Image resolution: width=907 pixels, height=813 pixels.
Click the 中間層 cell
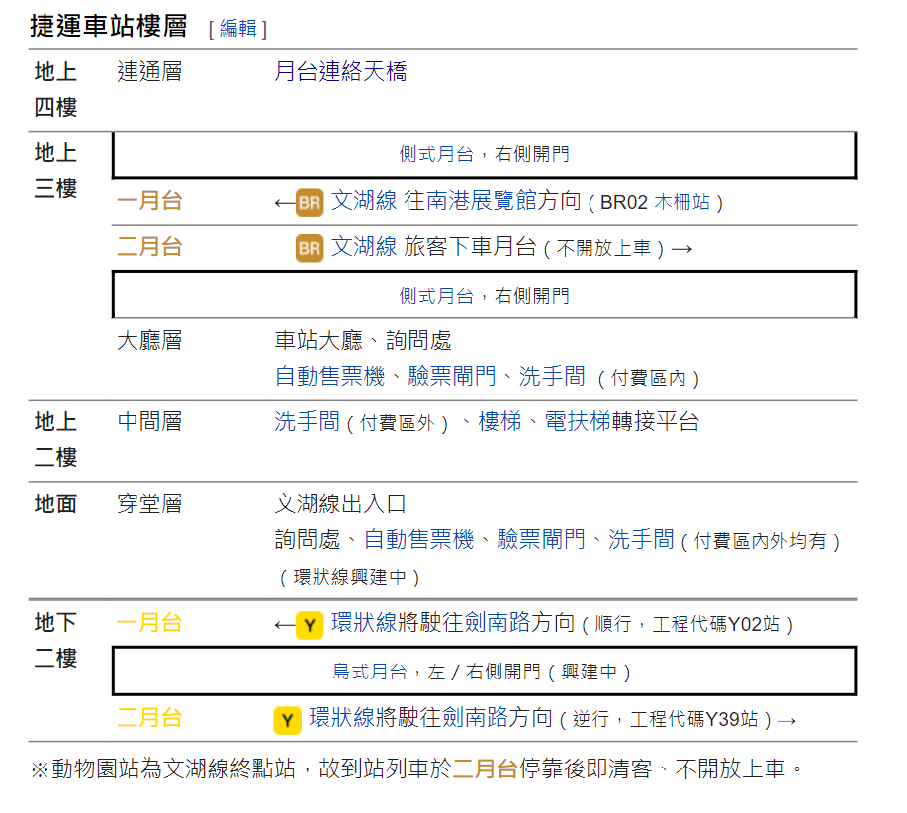[x=149, y=421]
